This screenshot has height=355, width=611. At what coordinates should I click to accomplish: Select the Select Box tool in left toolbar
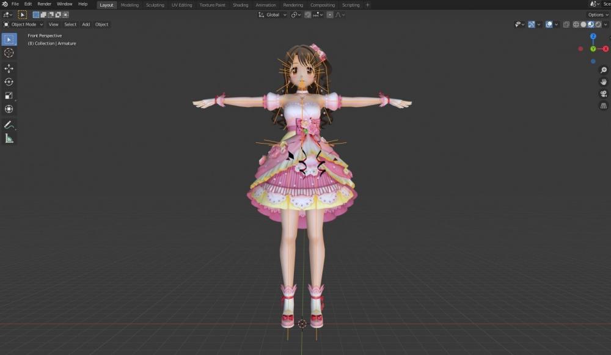(x=9, y=39)
